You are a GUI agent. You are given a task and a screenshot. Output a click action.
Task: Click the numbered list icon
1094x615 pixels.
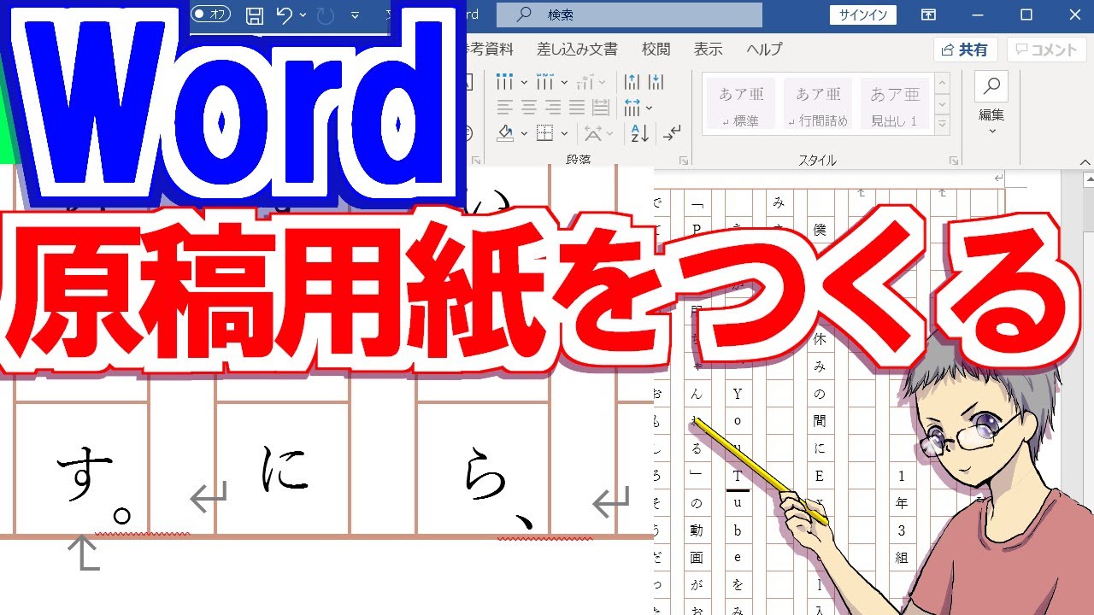click(x=544, y=83)
